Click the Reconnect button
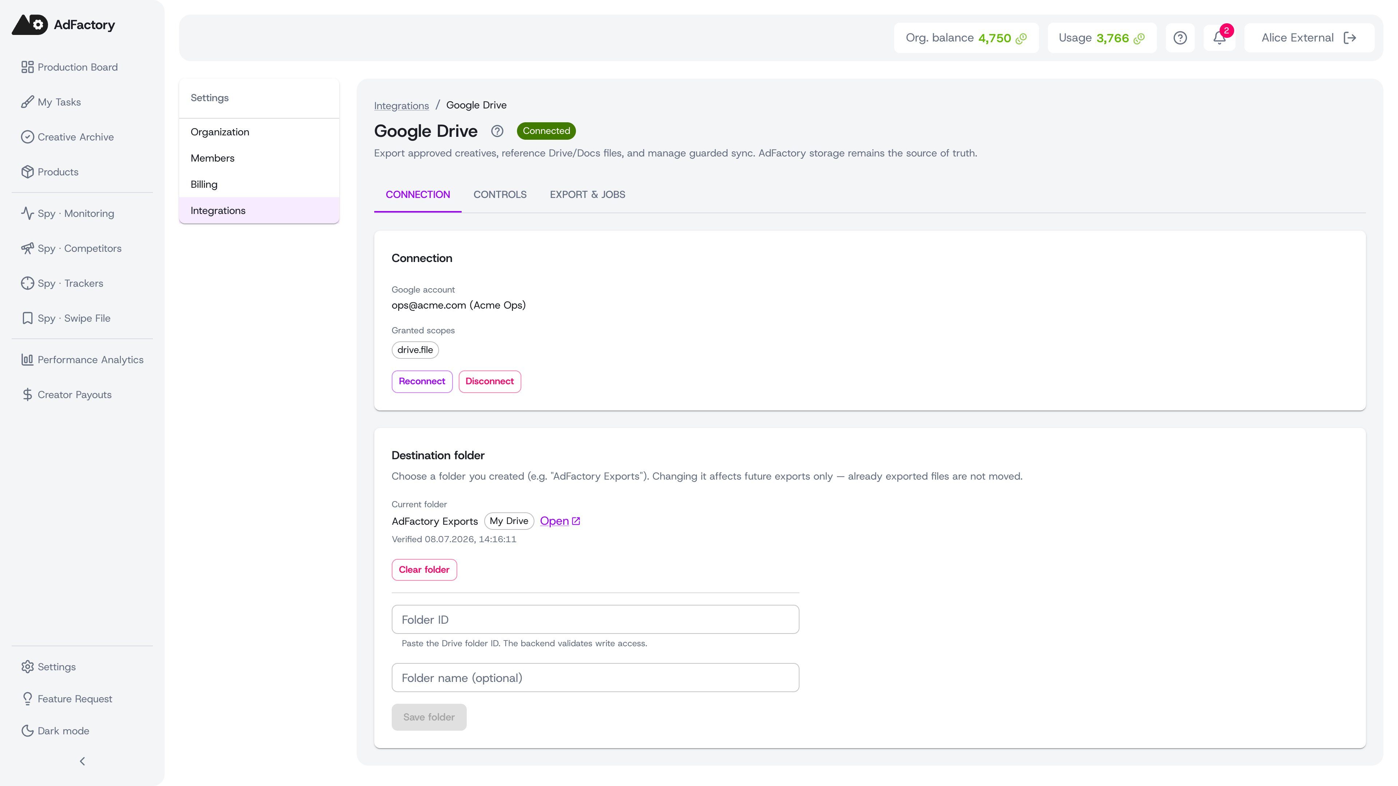Viewport: 1398px width, 786px height. (x=422, y=381)
